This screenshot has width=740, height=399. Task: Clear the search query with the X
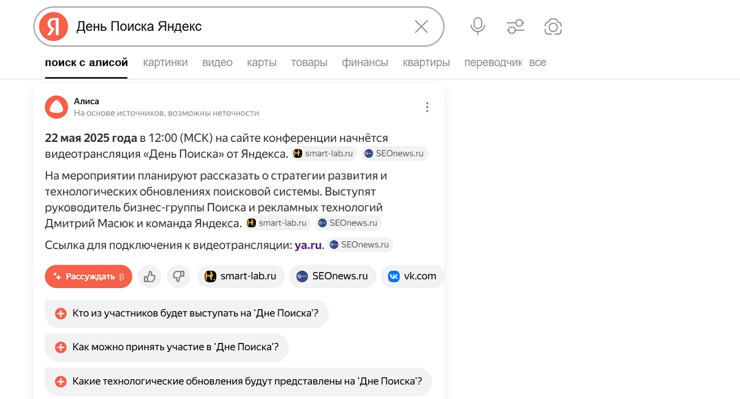click(x=421, y=27)
